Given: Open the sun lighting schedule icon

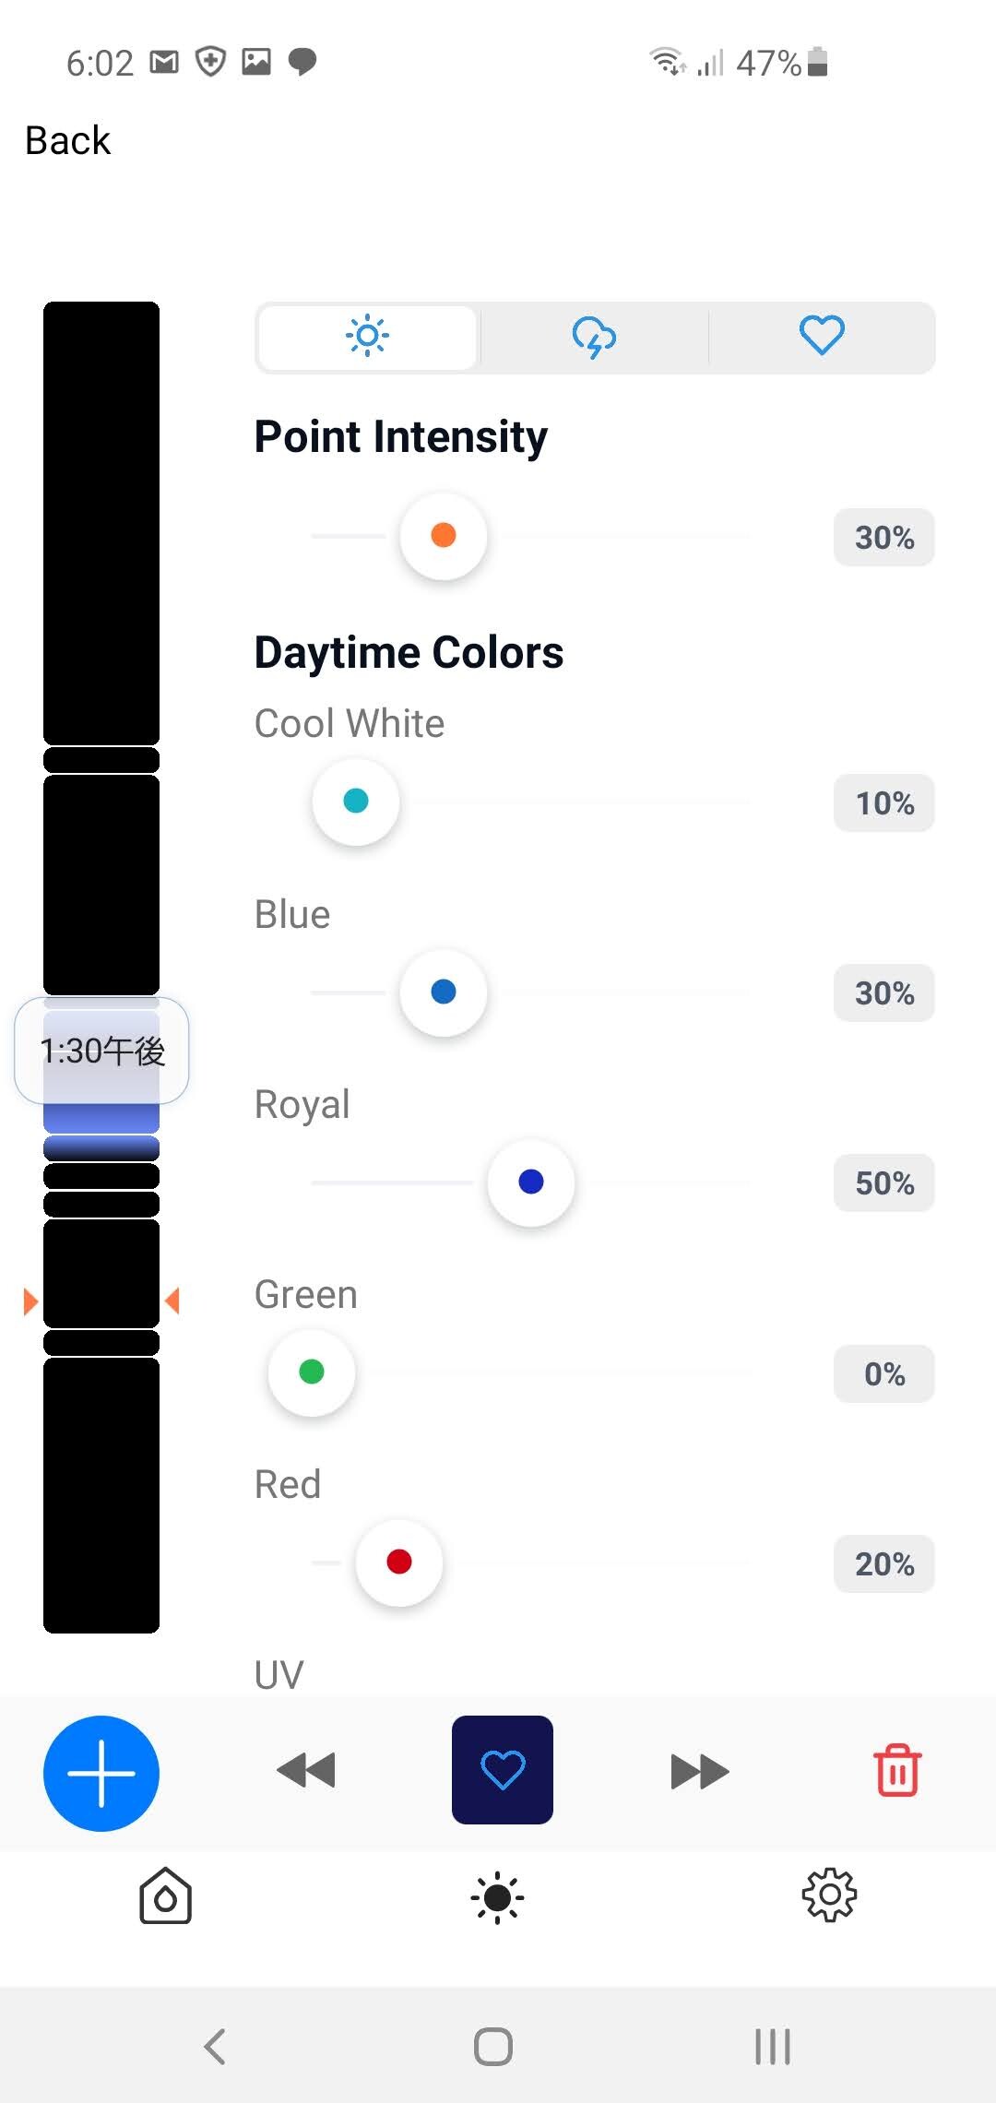Looking at the screenshot, I should click(x=497, y=1897).
